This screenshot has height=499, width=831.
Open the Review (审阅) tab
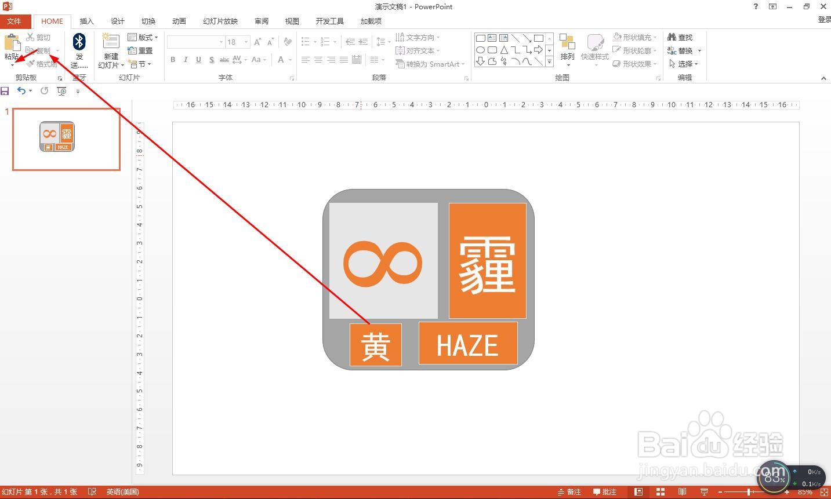pos(262,21)
